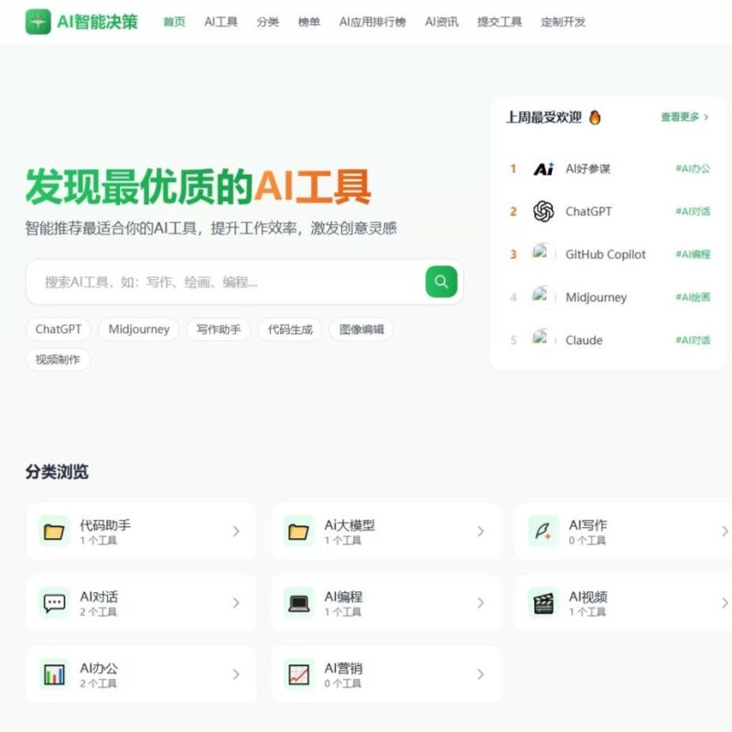This screenshot has height=732, width=732.
Task: Expand the AI视频 category card chevron
Action: 726,602
